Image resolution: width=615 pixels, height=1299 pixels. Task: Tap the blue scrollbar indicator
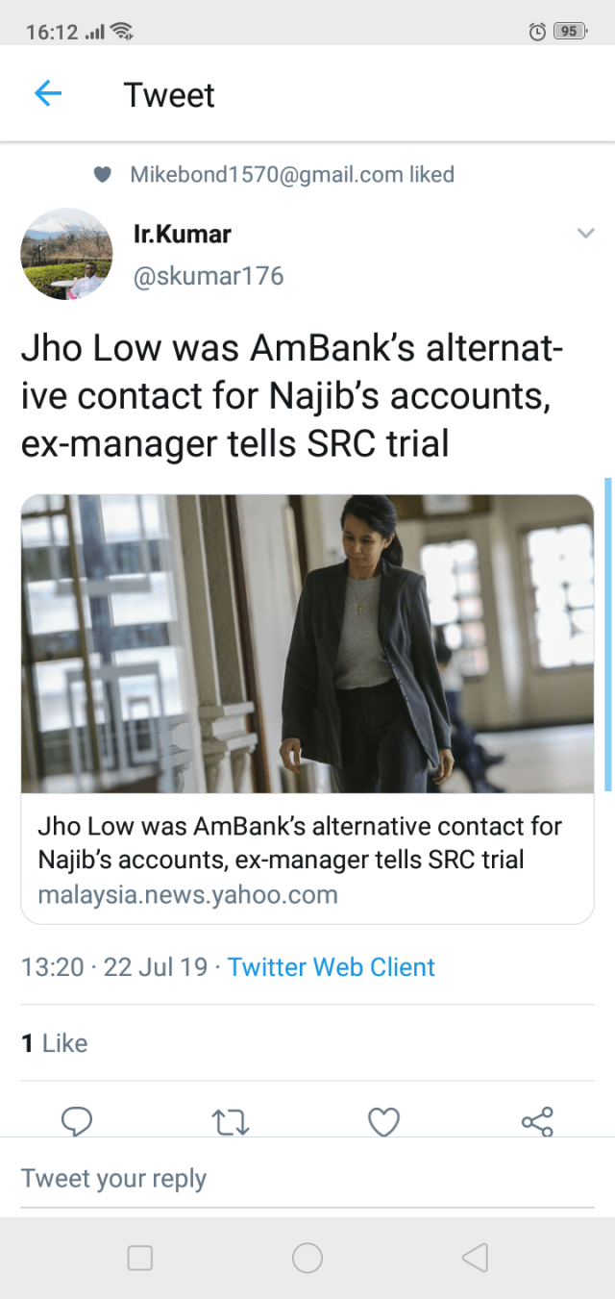point(607,635)
